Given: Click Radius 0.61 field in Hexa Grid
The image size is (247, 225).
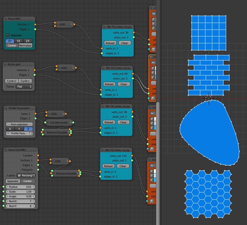Looking at the screenshot, I should click(x=20, y=187).
